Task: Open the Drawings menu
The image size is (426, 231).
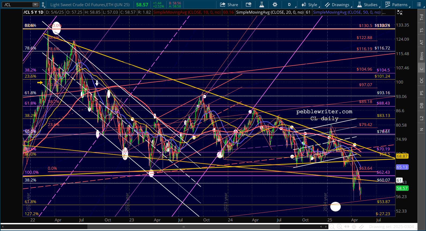Action: tap(338, 5)
